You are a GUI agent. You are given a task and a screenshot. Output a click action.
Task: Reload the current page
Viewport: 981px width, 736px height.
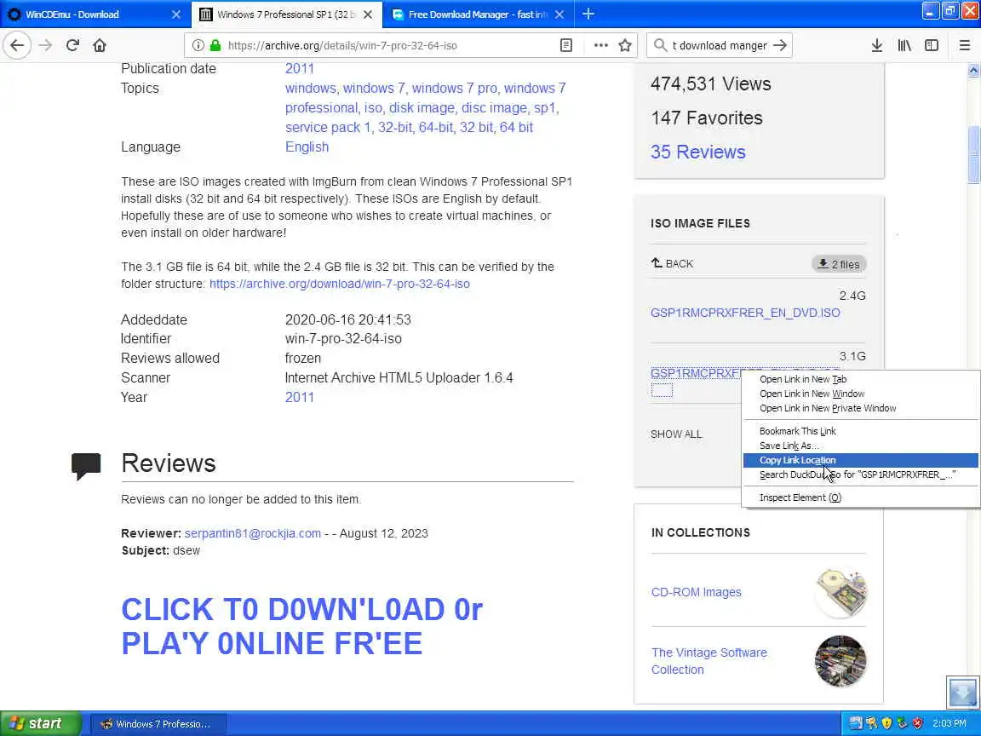[72, 45]
